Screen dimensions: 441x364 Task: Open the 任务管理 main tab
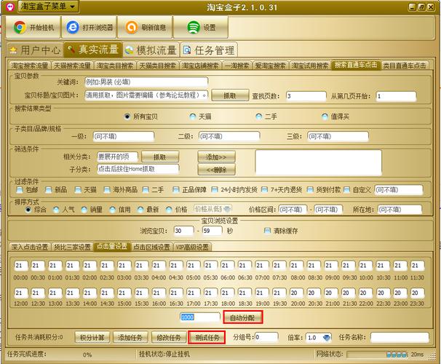pyautogui.click(x=209, y=50)
